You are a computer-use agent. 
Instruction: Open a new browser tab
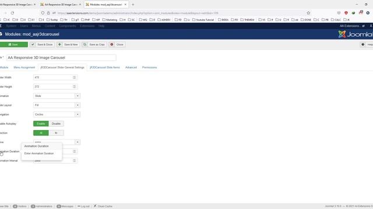click(x=133, y=5)
